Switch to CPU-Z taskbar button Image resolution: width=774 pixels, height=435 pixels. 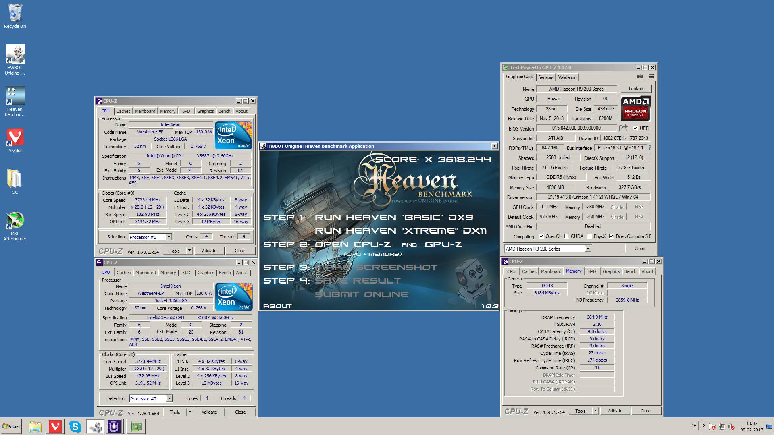point(114,427)
